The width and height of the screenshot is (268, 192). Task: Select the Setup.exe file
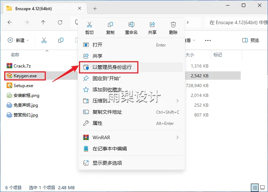[23, 86]
